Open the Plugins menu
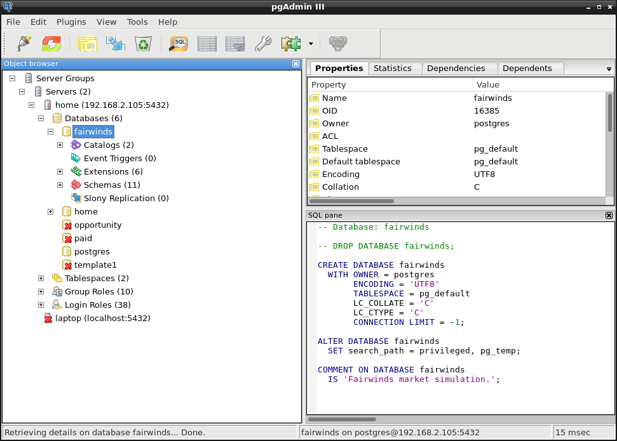617x441 pixels. [x=71, y=22]
